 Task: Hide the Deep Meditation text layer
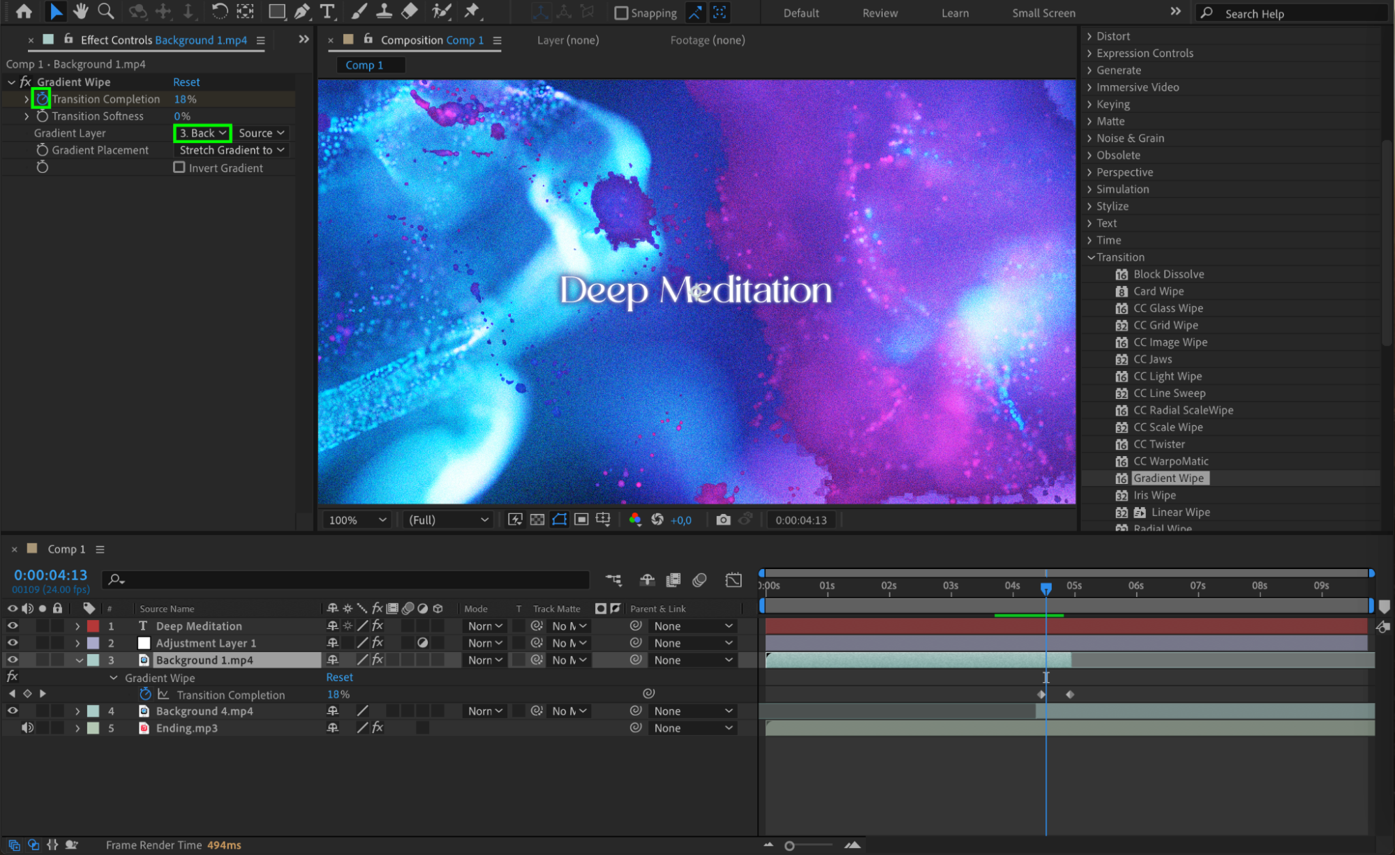[13, 626]
